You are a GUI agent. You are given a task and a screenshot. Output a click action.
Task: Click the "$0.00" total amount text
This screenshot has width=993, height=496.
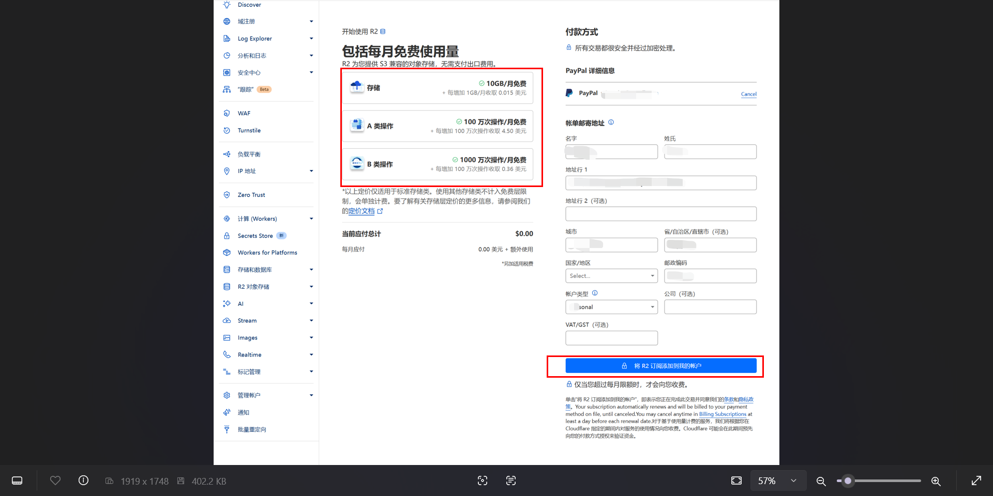[x=524, y=234]
